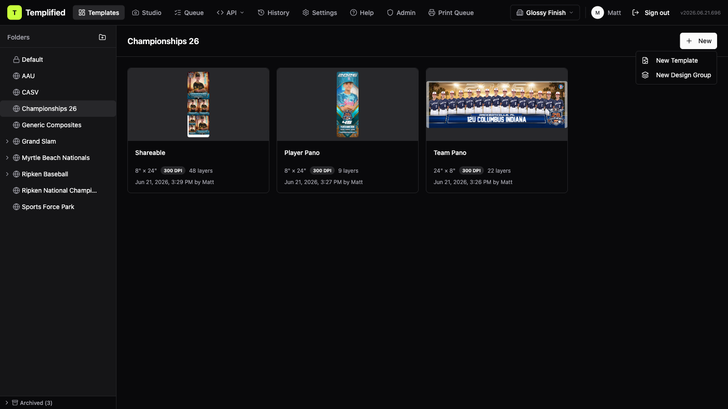
Task: Click the archive box icon at bottom
Action: (x=15, y=403)
